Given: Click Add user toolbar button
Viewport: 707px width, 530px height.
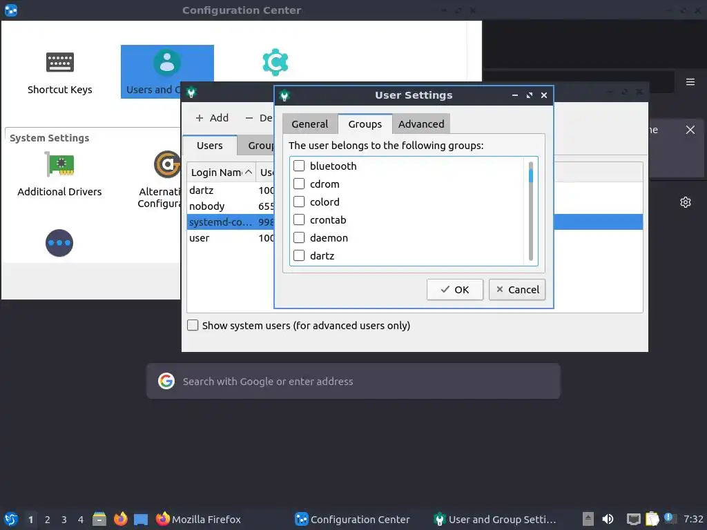Looking at the screenshot, I should point(212,118).
